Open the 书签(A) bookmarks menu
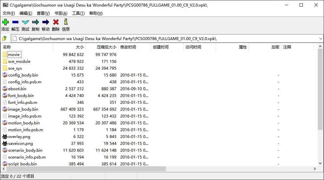Viewport: 324px width, 180px height. 61,13
